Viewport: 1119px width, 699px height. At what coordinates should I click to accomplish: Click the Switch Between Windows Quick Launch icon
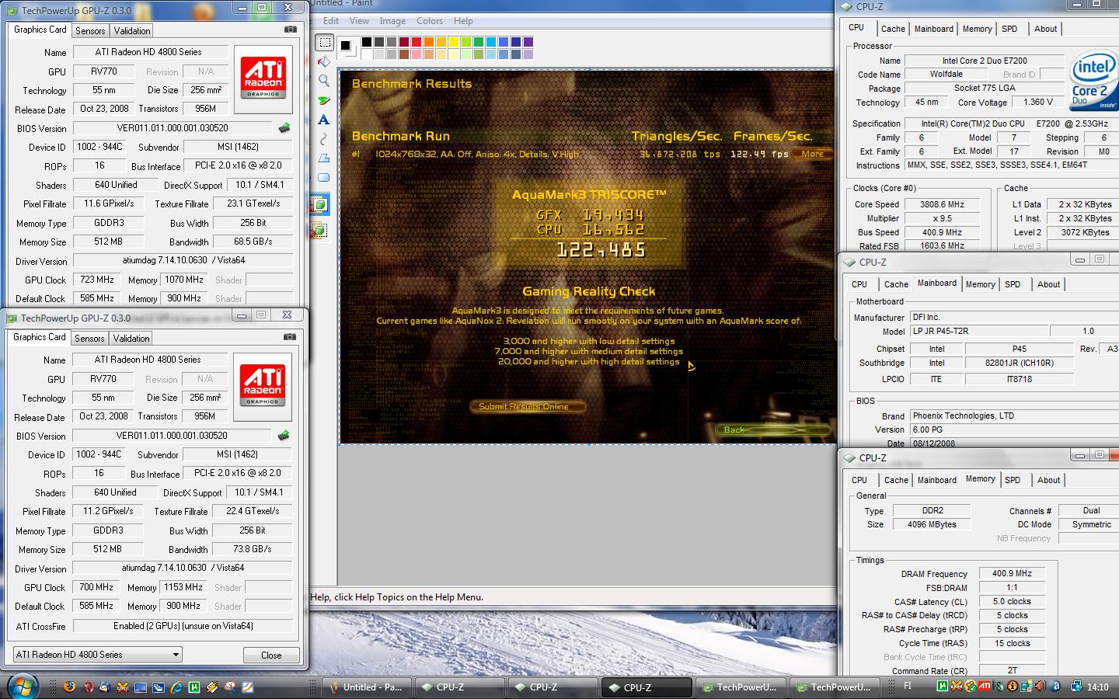click(159, 687)
